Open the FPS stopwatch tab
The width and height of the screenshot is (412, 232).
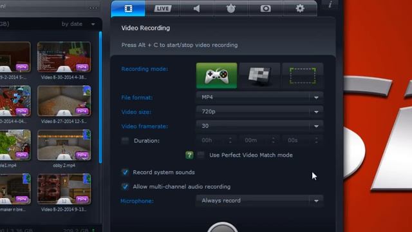(231, 8)
